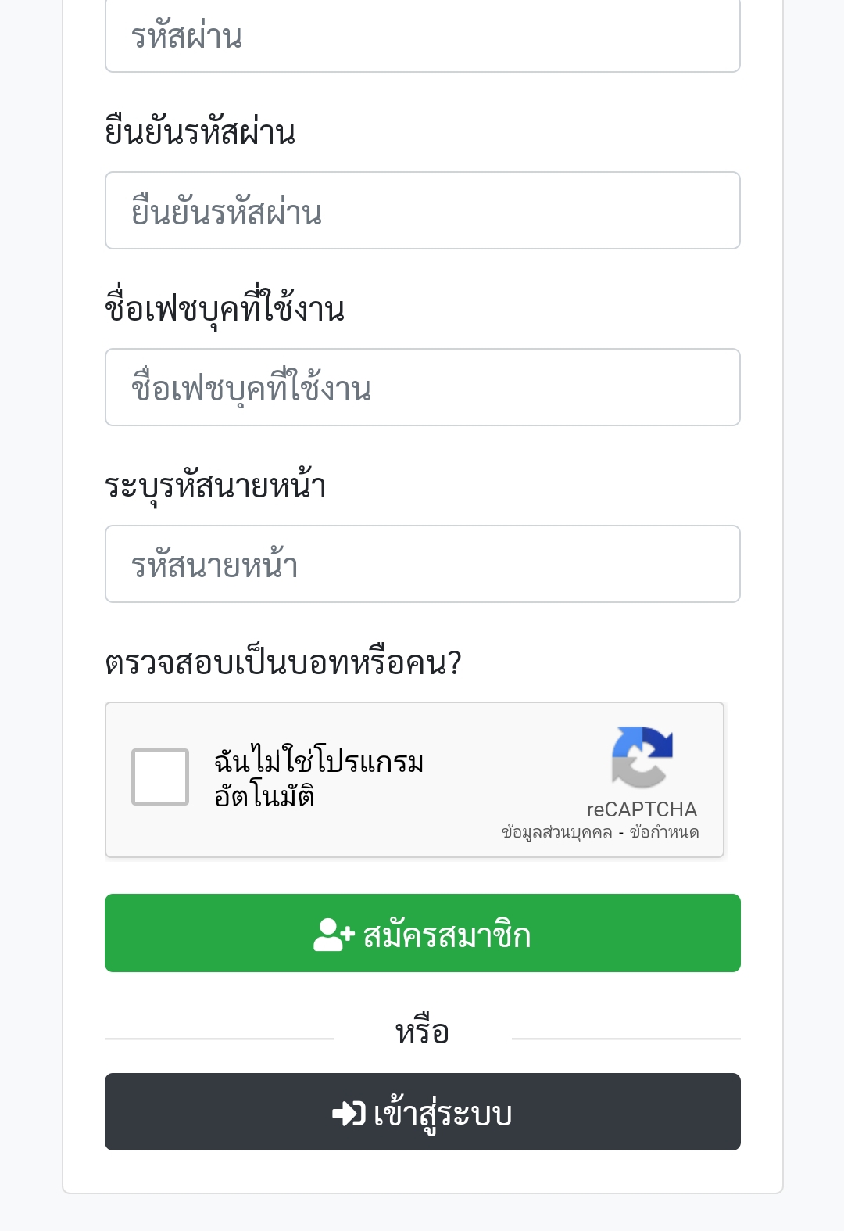The height and width of the screenshot is (1231, 844).
Task: Click the ระบุรหัสนายหน้า field label
Action: click(216, 485)
